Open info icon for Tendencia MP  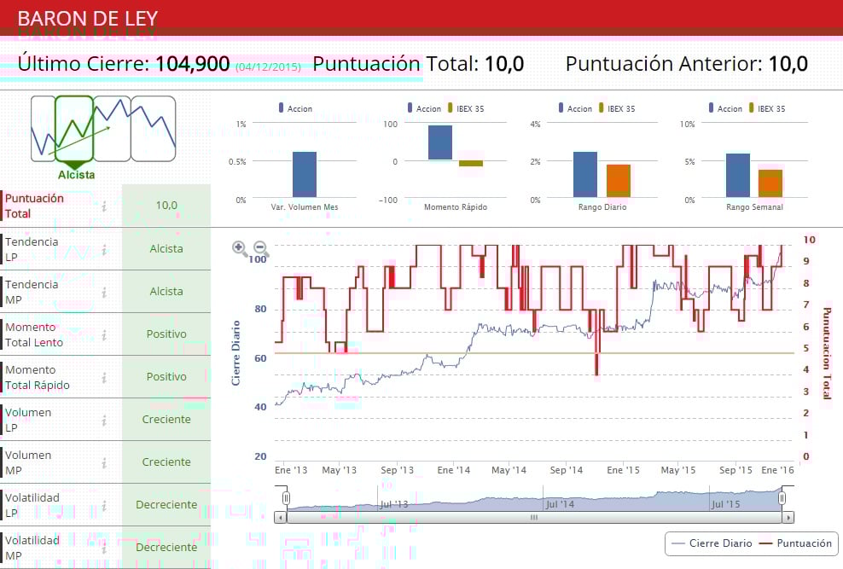pyautogui.click(x=104, y=292)
